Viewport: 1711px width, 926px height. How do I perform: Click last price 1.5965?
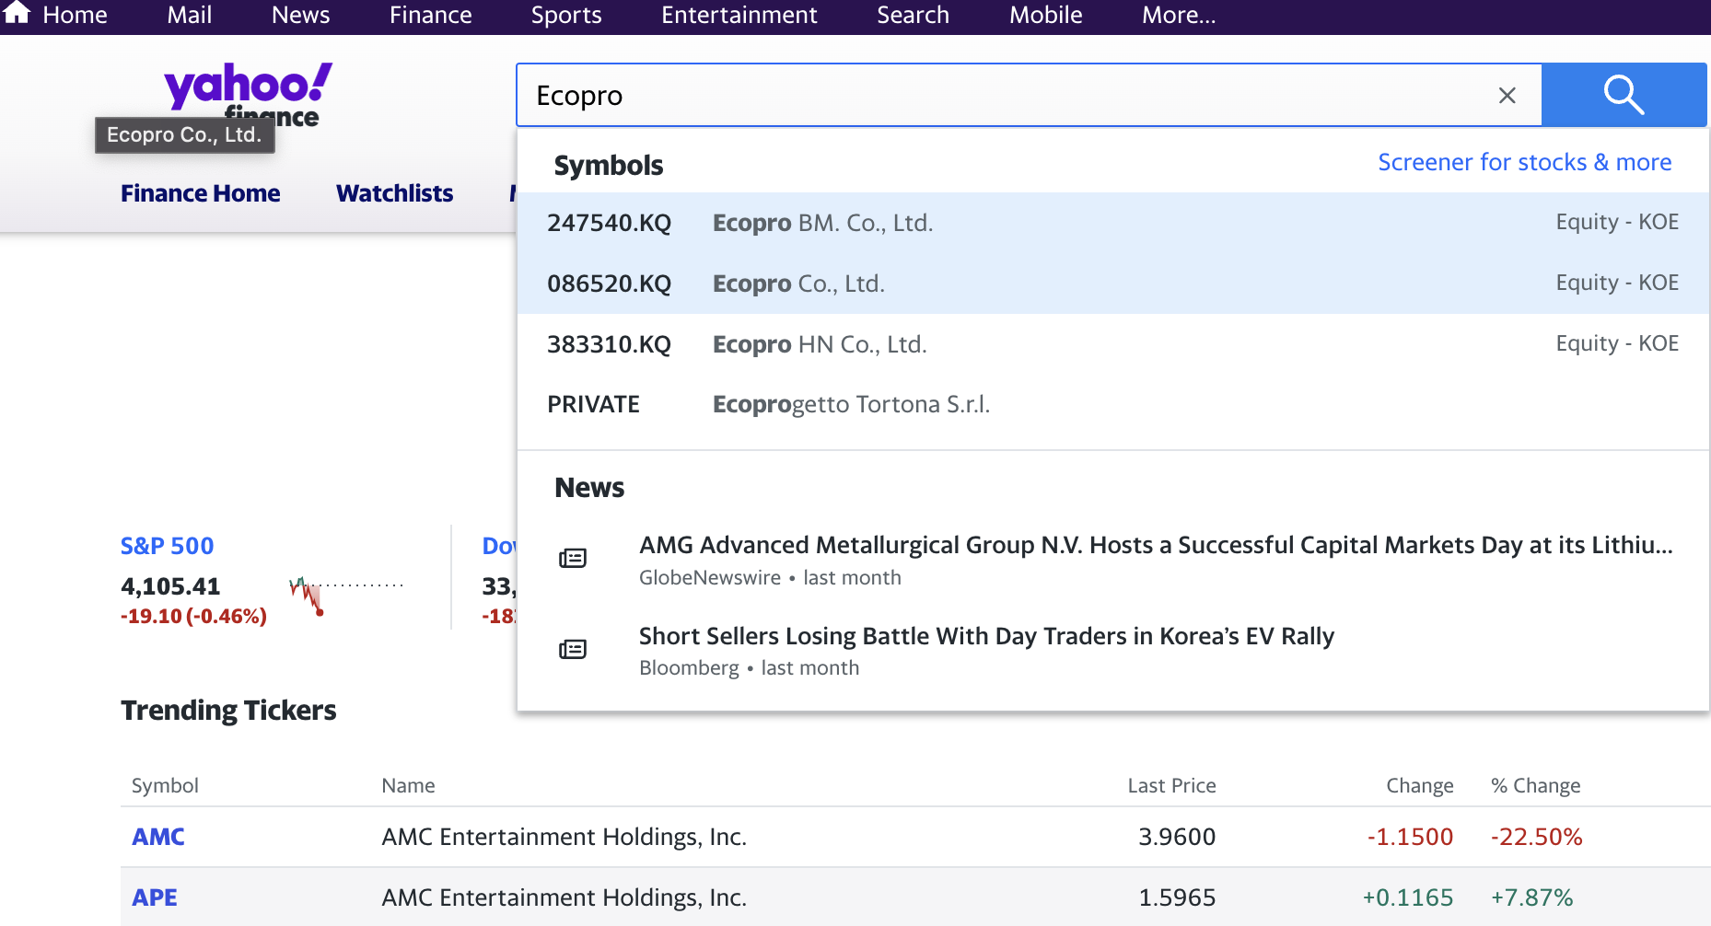tap(1177, 897)
